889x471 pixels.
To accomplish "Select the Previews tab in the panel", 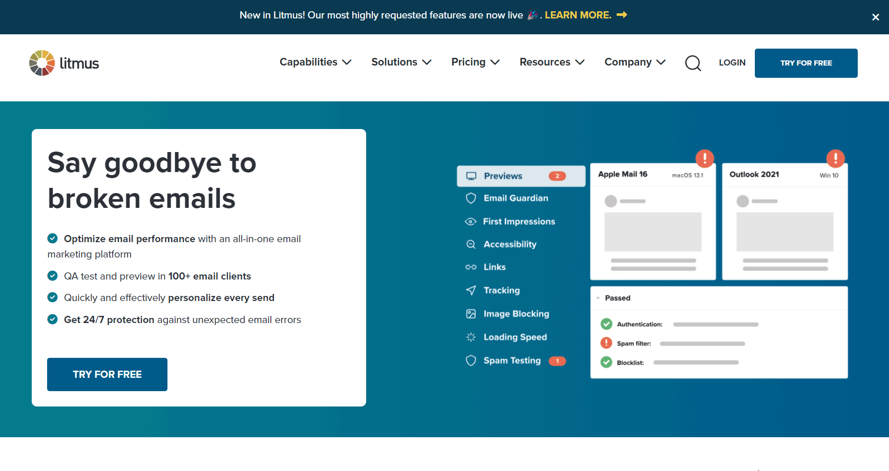I will (521, 176).
